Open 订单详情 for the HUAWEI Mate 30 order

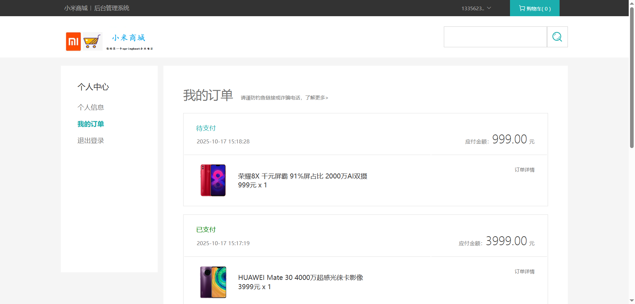click(525, 272)
